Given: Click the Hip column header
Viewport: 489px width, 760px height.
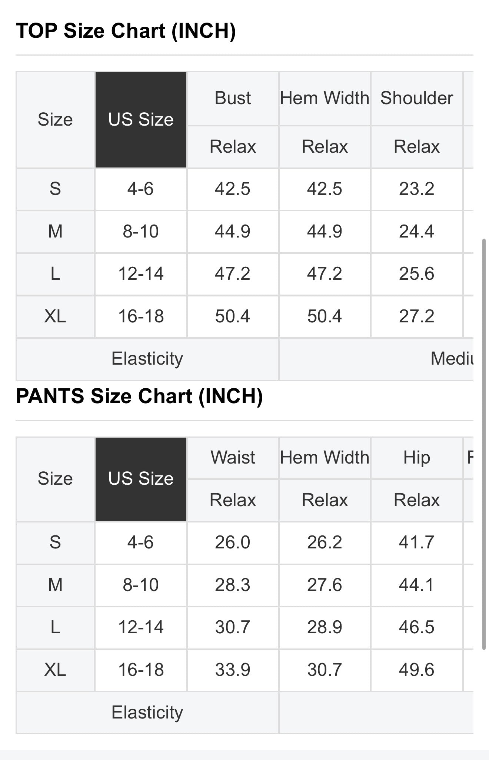Looking at the screenshot, I should [417, 458].
